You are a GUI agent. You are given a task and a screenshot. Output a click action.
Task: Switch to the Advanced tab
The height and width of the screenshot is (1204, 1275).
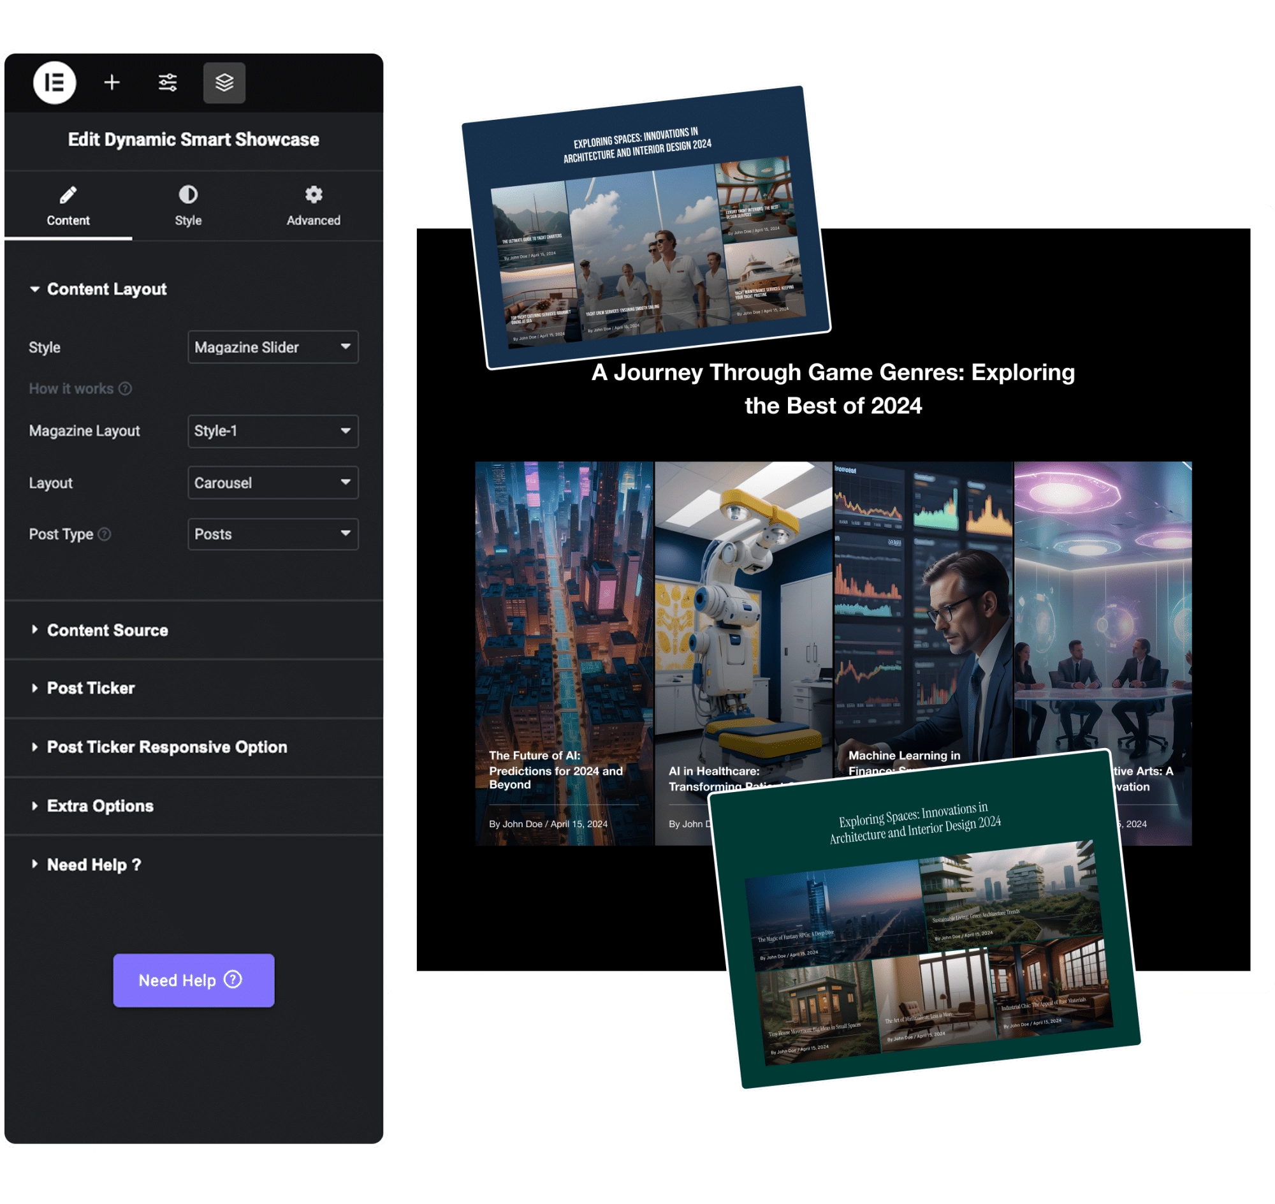pos(313,220)
